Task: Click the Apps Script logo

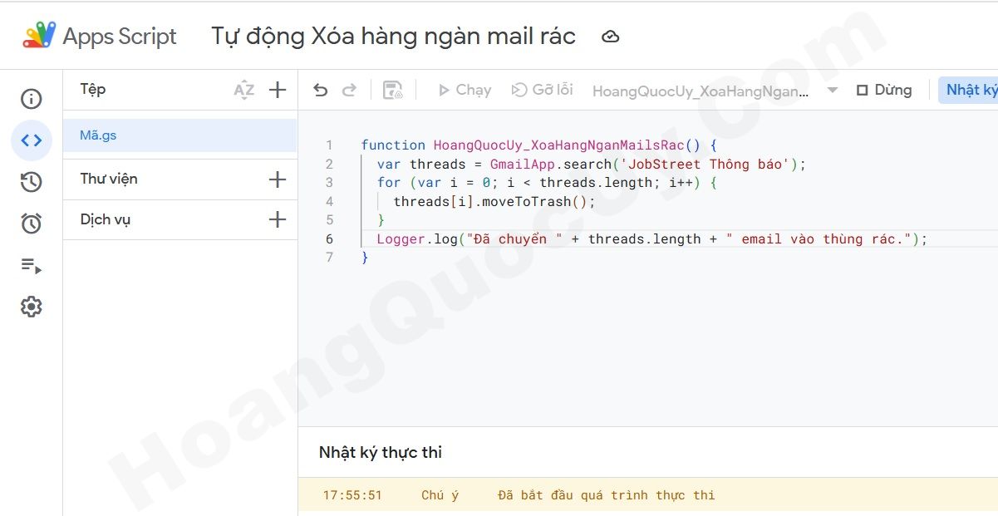Action: click(x=39, y=36)
